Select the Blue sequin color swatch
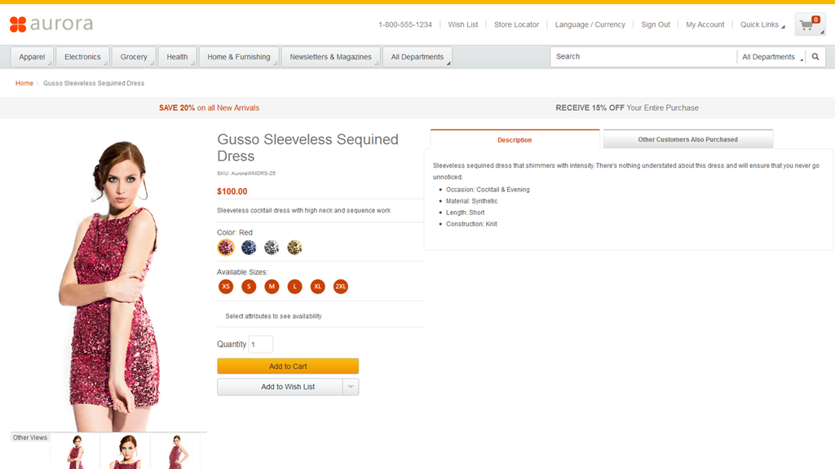 (249, 248)
